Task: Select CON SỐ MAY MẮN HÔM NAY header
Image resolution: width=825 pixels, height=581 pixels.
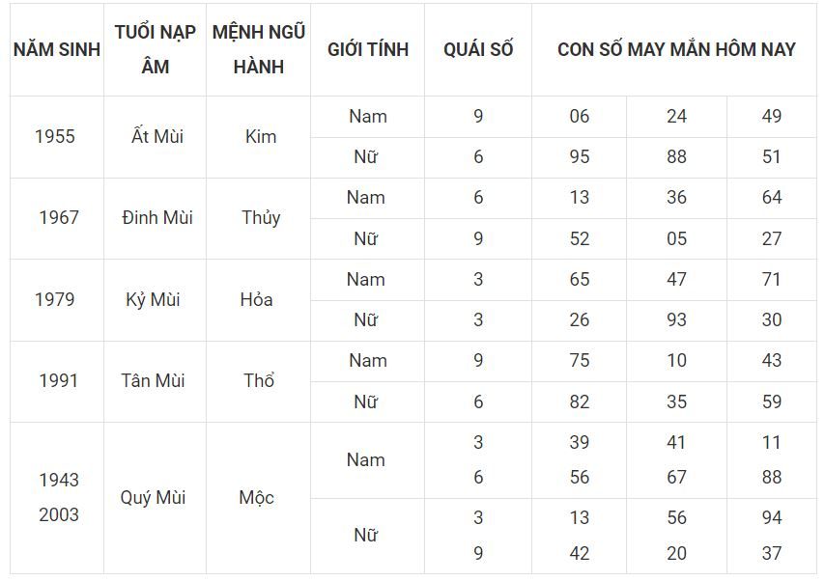Action: 675,49
